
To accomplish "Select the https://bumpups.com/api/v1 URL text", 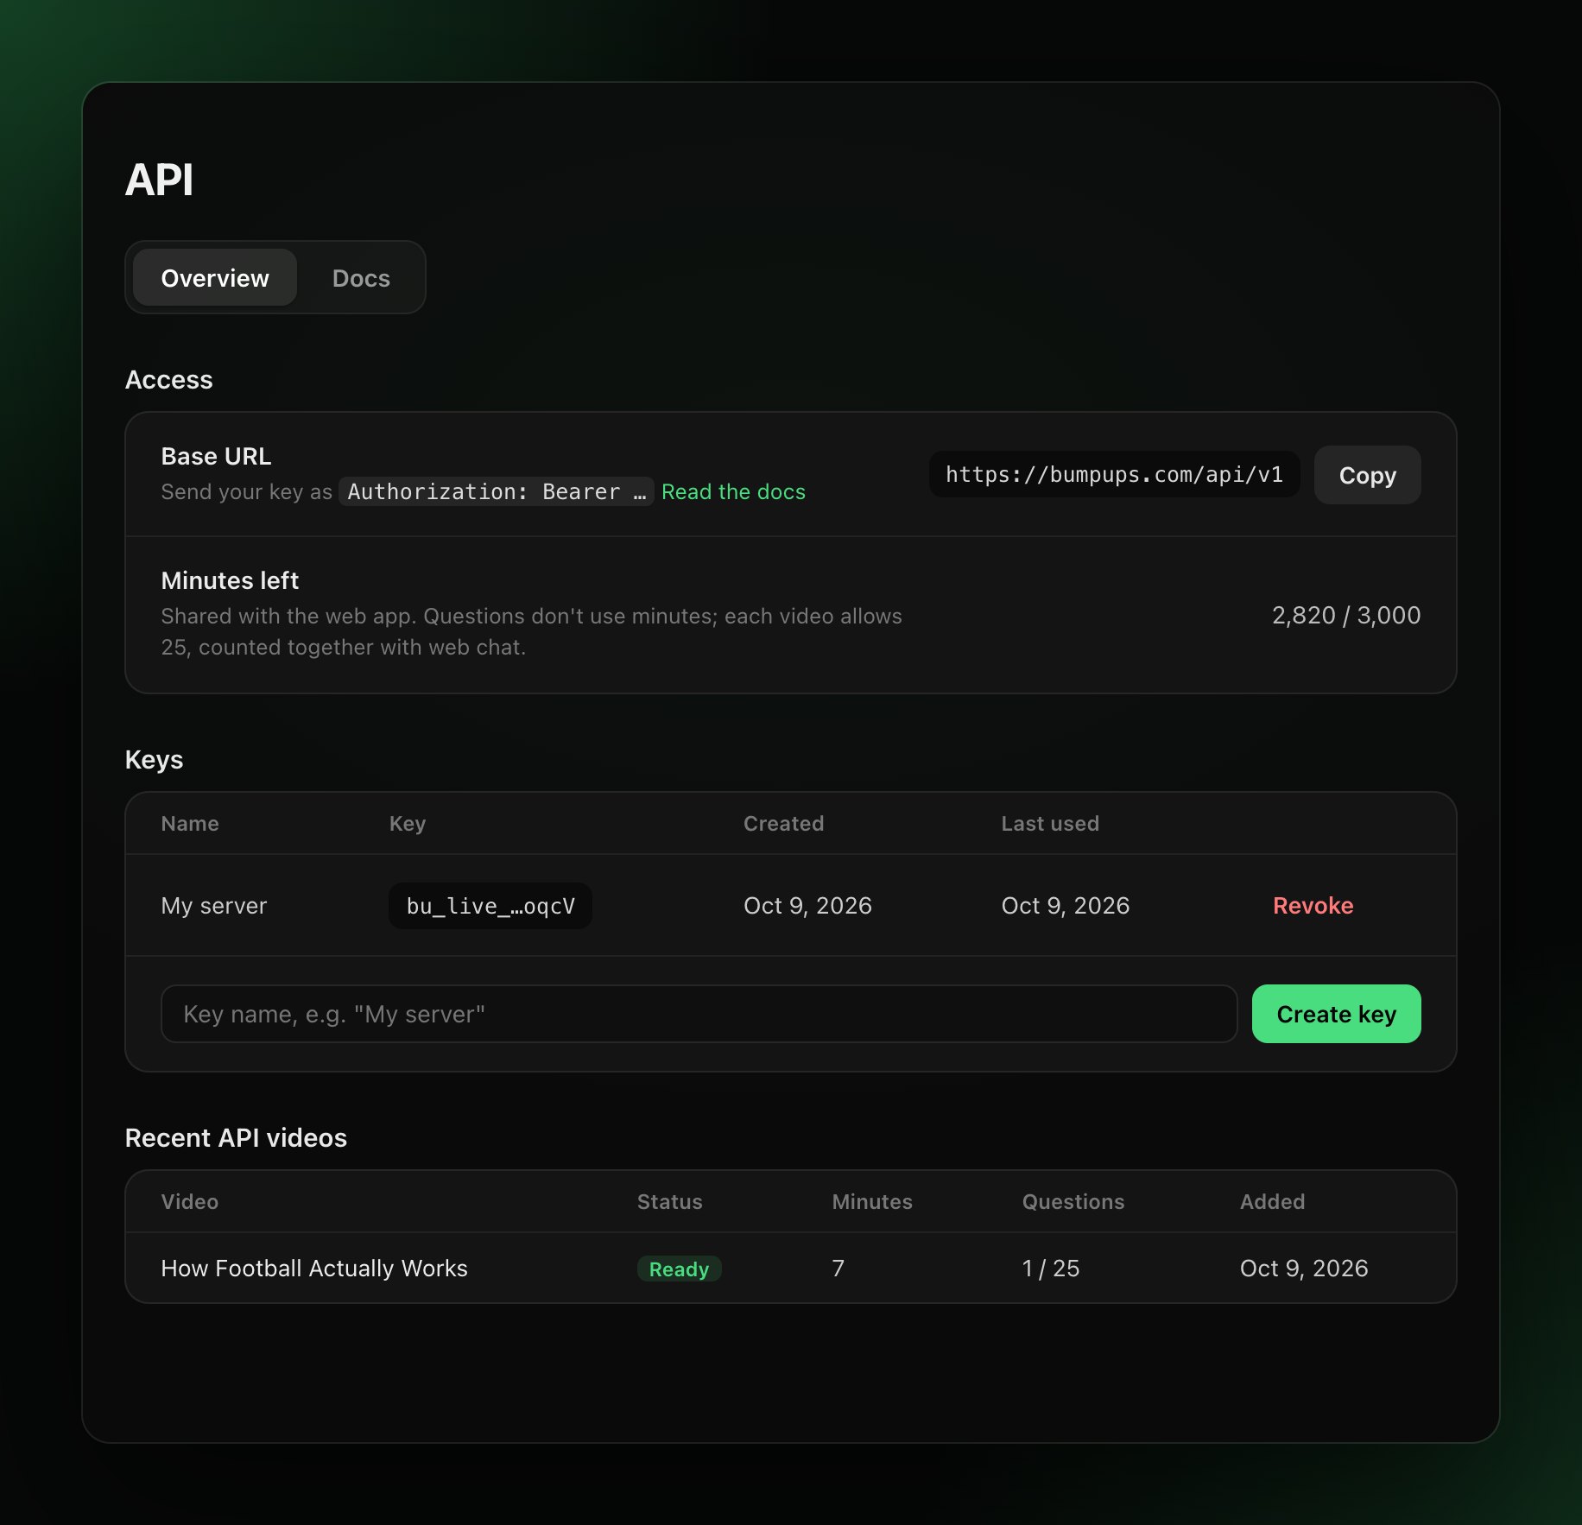I will point(1114,474).
